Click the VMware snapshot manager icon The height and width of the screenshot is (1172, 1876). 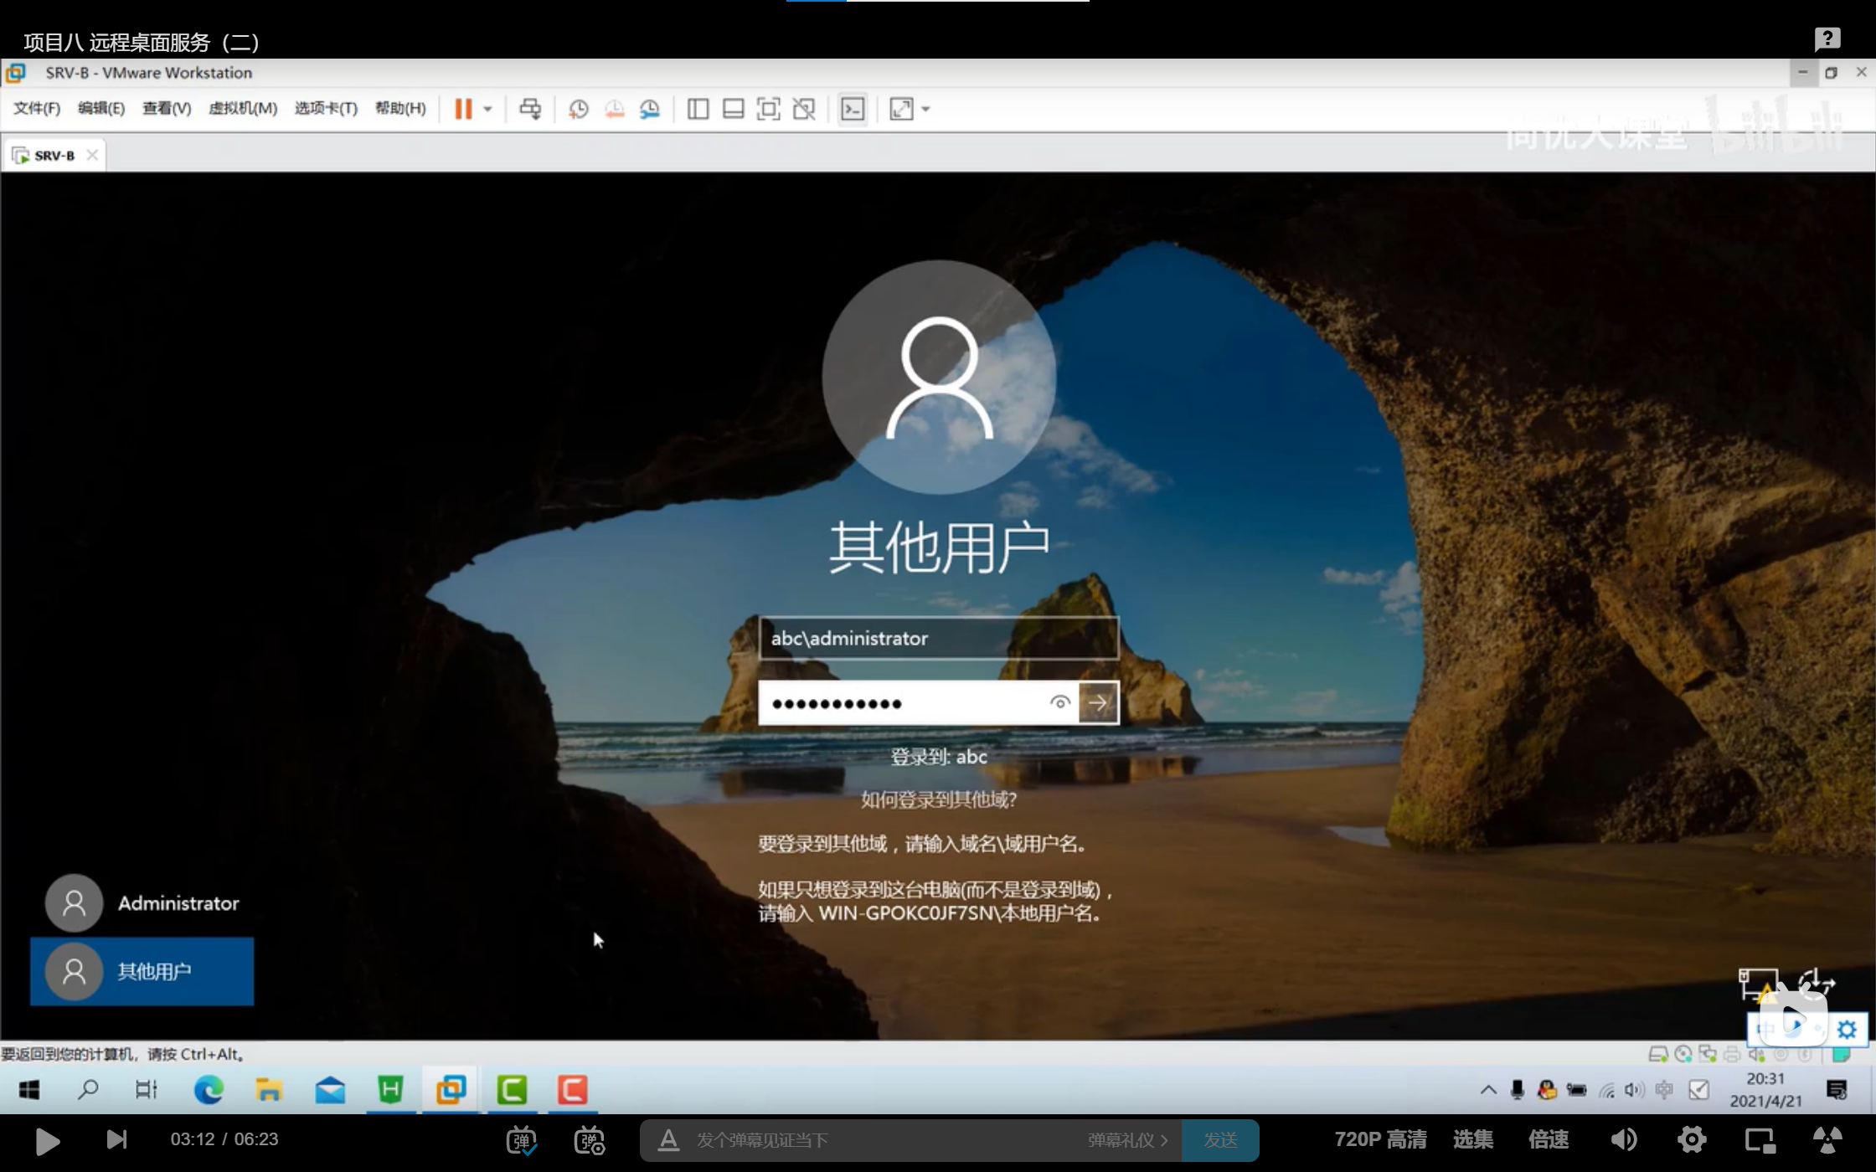[650, 109]
